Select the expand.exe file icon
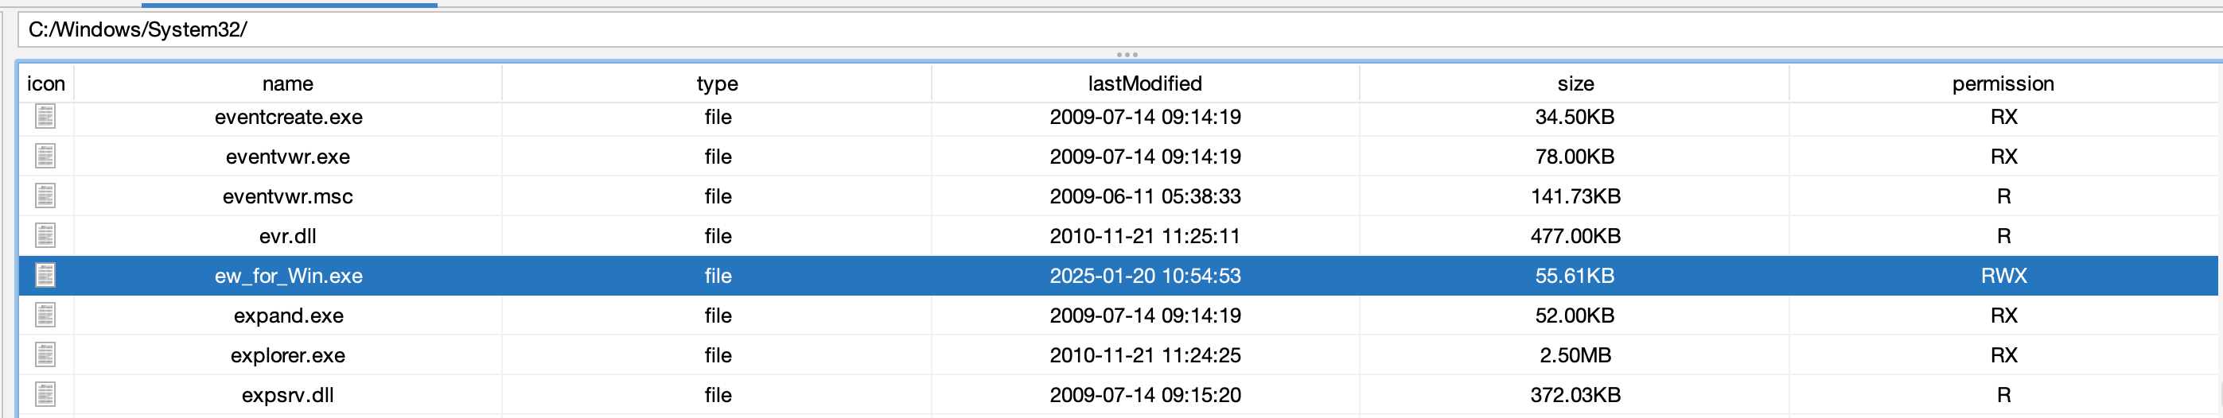 [45, 315]
